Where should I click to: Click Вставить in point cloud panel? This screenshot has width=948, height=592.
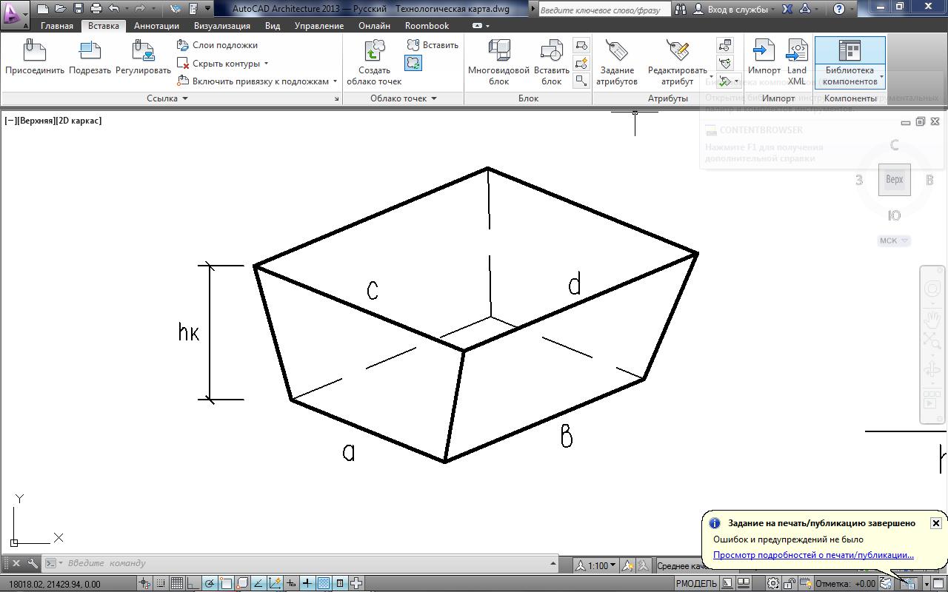click(433, 45)
